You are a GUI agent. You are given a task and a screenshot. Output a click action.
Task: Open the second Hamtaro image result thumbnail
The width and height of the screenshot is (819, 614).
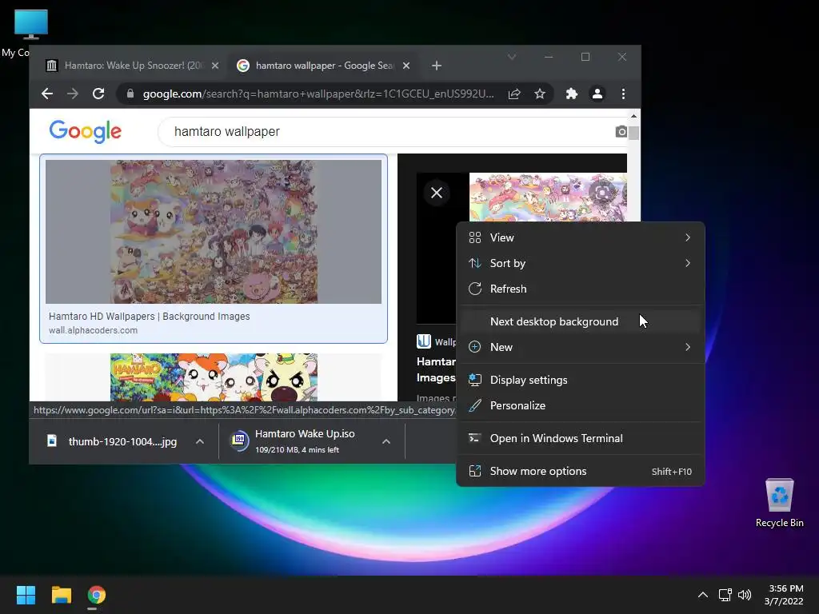click(214, 377)
